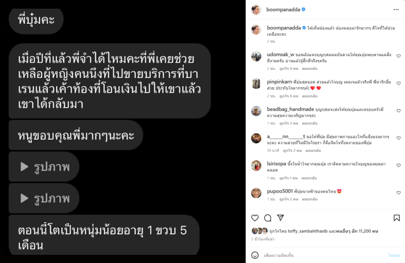Reply to lsirisopa's comment
Screen dimensions: 405x263
coord(309,178)
